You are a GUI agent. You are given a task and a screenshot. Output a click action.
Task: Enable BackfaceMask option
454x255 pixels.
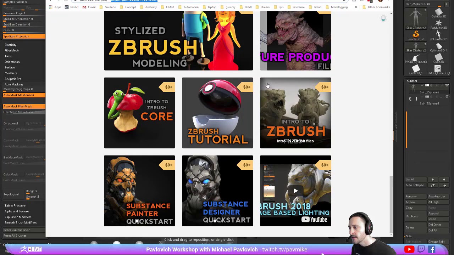pyautogui.click(x=13, y=157)
